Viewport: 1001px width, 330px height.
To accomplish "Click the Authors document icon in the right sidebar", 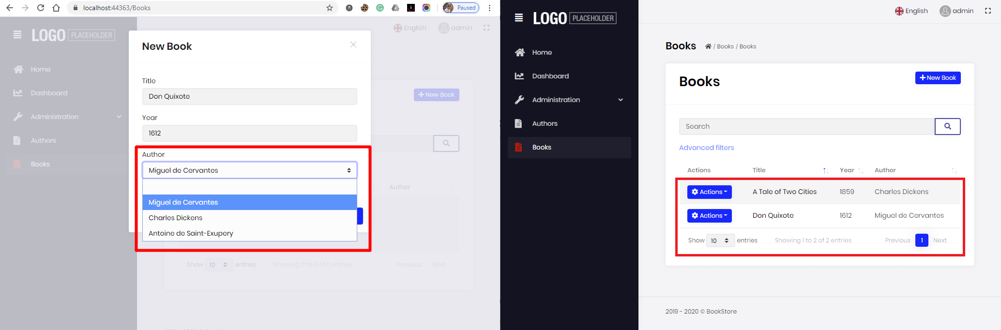I will (518, 123).
